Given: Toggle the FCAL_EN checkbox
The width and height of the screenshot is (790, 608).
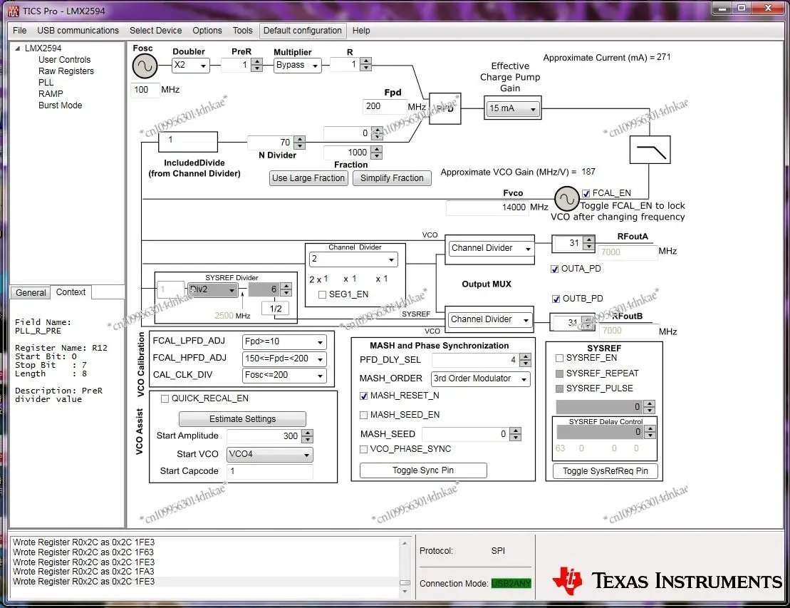Looking at the screenshot, I should pyautogui.click(x=586, y=193).
